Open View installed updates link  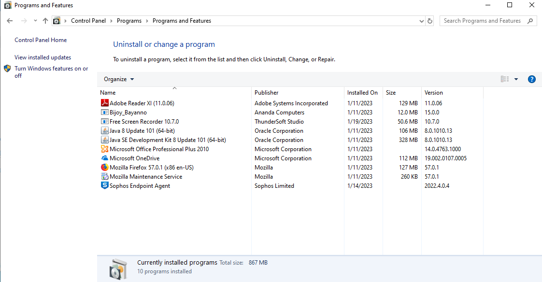(43, 57)
